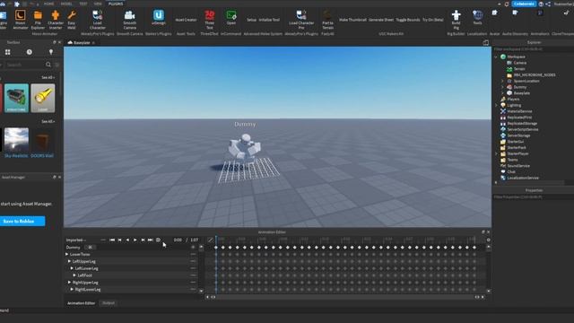The width and height of the screenshot is (574, 323).
Task: Toggle animation looping button
Action: click(x=158, y=240)
